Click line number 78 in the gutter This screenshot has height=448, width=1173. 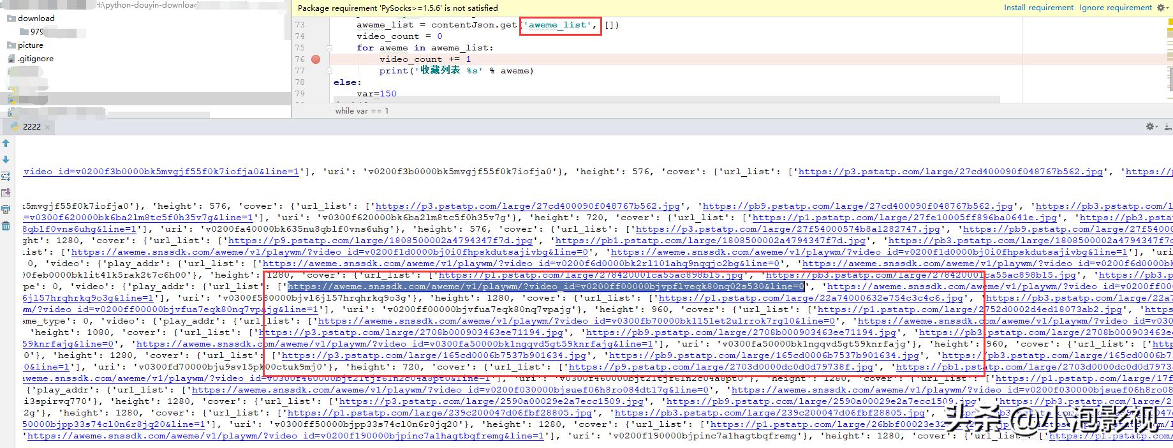pyautogui.click(x=300, y=82)
